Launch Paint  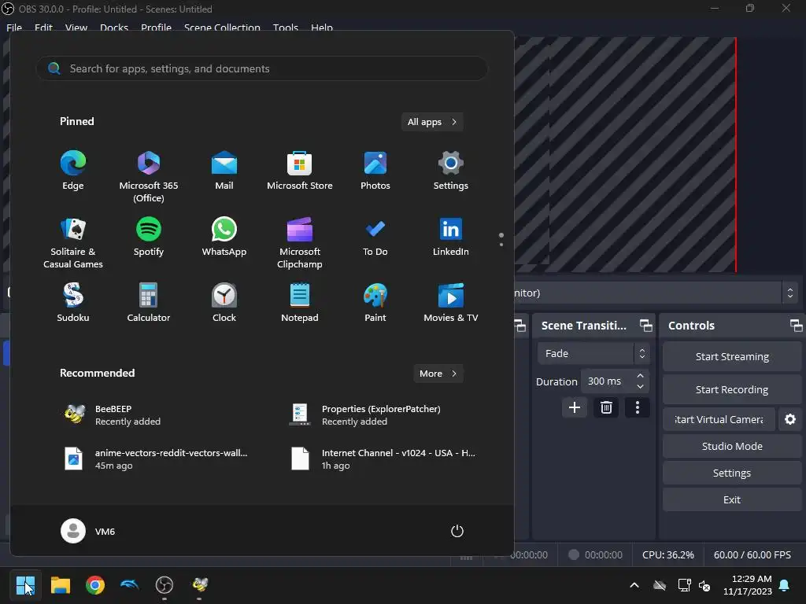point(375,303)
